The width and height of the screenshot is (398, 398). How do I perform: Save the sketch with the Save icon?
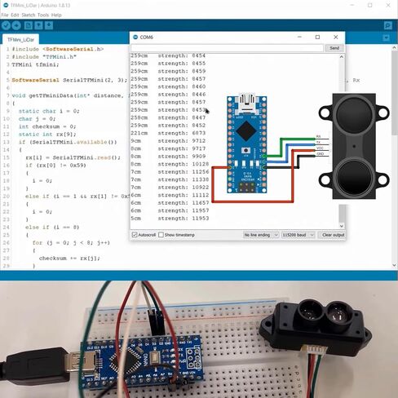[x=49, y=25]
